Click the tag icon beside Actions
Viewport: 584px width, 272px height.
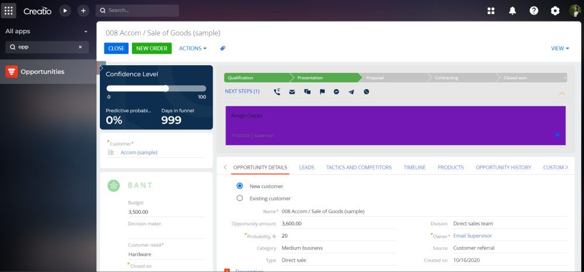(223, 48)
